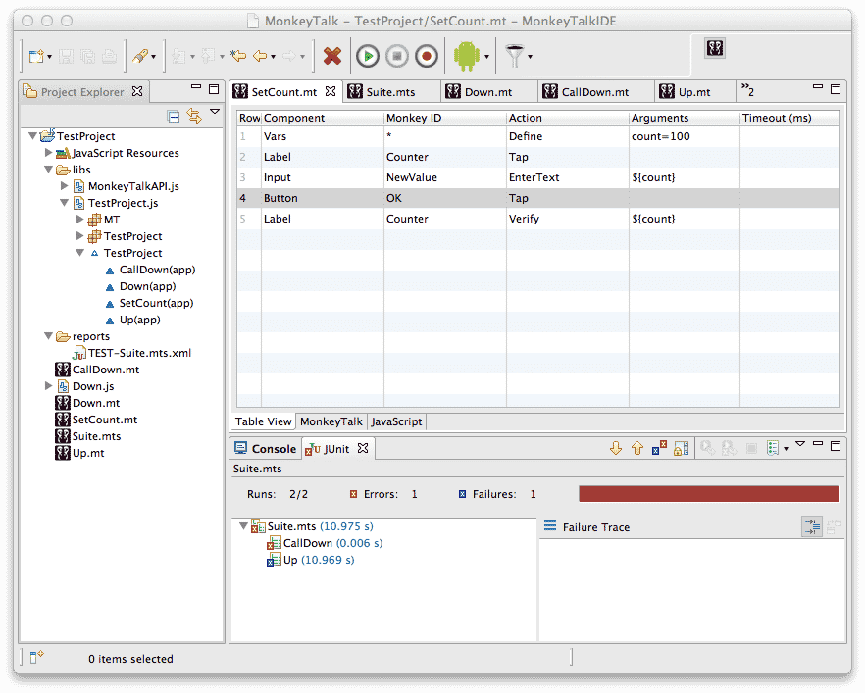Select the Android connection icon in the toolbar
Screen dimensions: 865x693
click(x=468, y=56)
